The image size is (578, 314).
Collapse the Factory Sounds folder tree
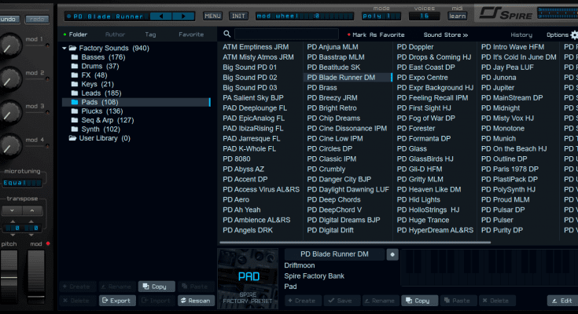coord(64,49)
